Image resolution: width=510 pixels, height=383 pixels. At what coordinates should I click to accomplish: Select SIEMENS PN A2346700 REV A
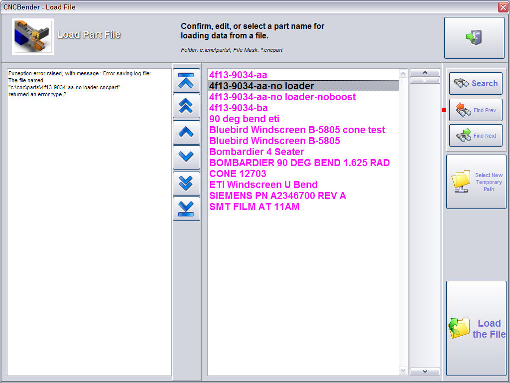coord(277,195)
